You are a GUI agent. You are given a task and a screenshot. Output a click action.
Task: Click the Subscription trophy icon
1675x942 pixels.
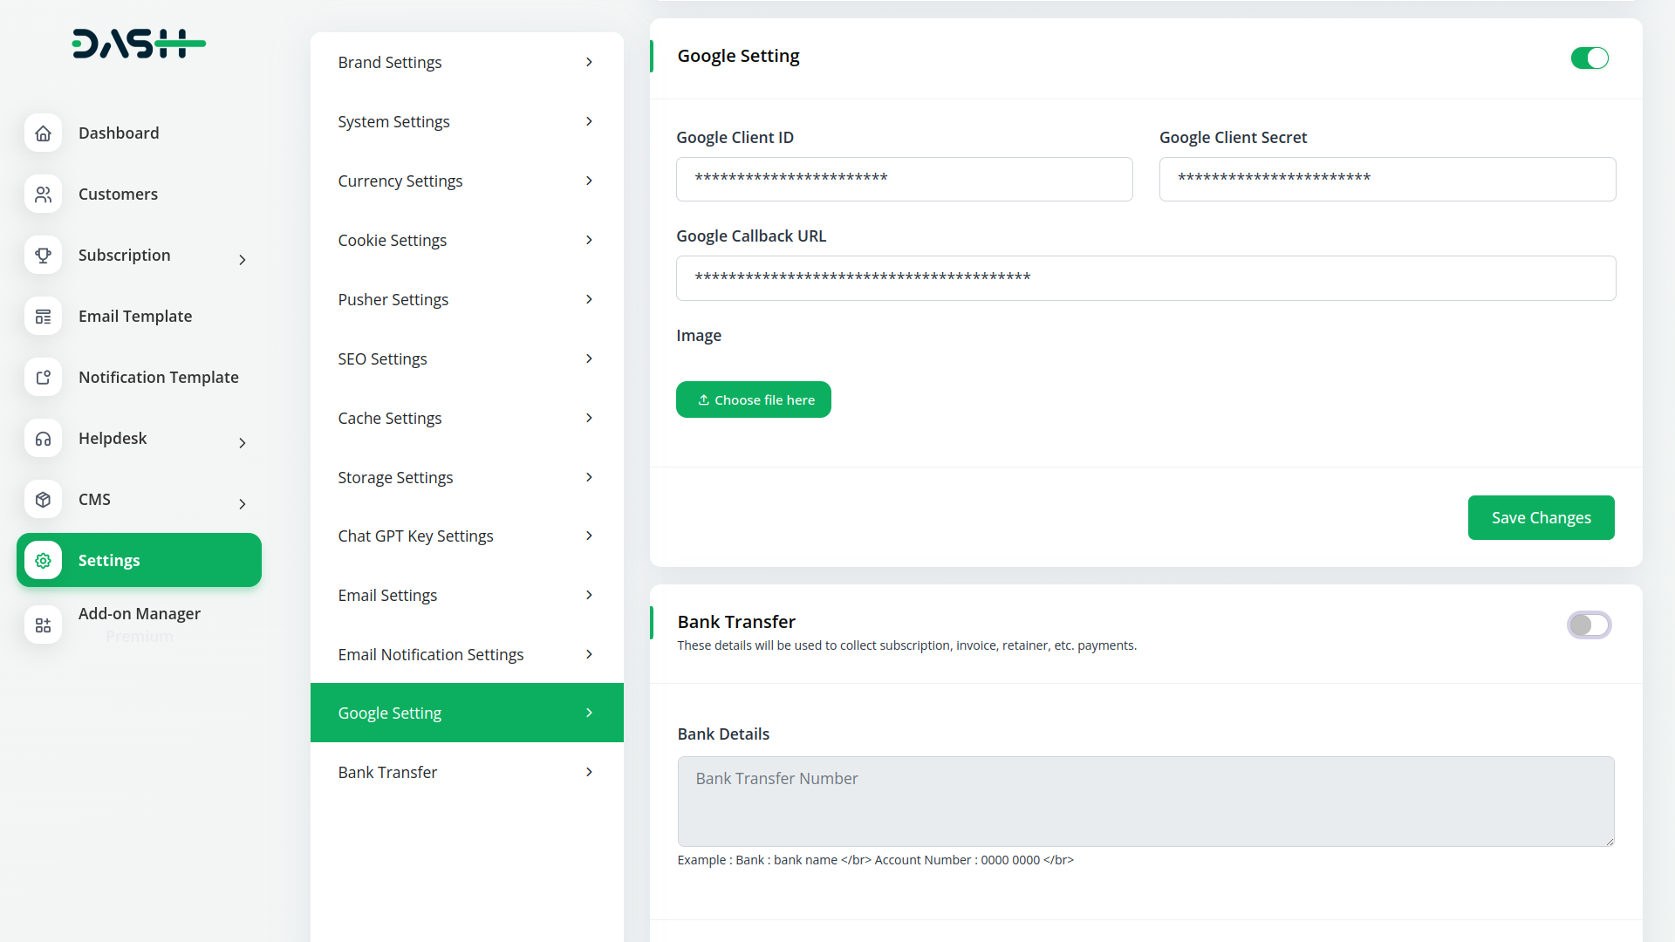pos(43,256)
